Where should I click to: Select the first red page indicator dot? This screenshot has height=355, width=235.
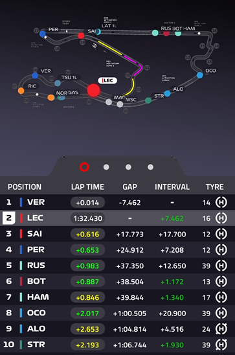coord(84,167)
